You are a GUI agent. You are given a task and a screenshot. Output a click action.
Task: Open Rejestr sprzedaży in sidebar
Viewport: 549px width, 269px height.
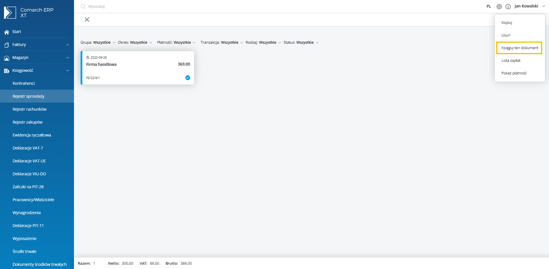click(37, 96)
